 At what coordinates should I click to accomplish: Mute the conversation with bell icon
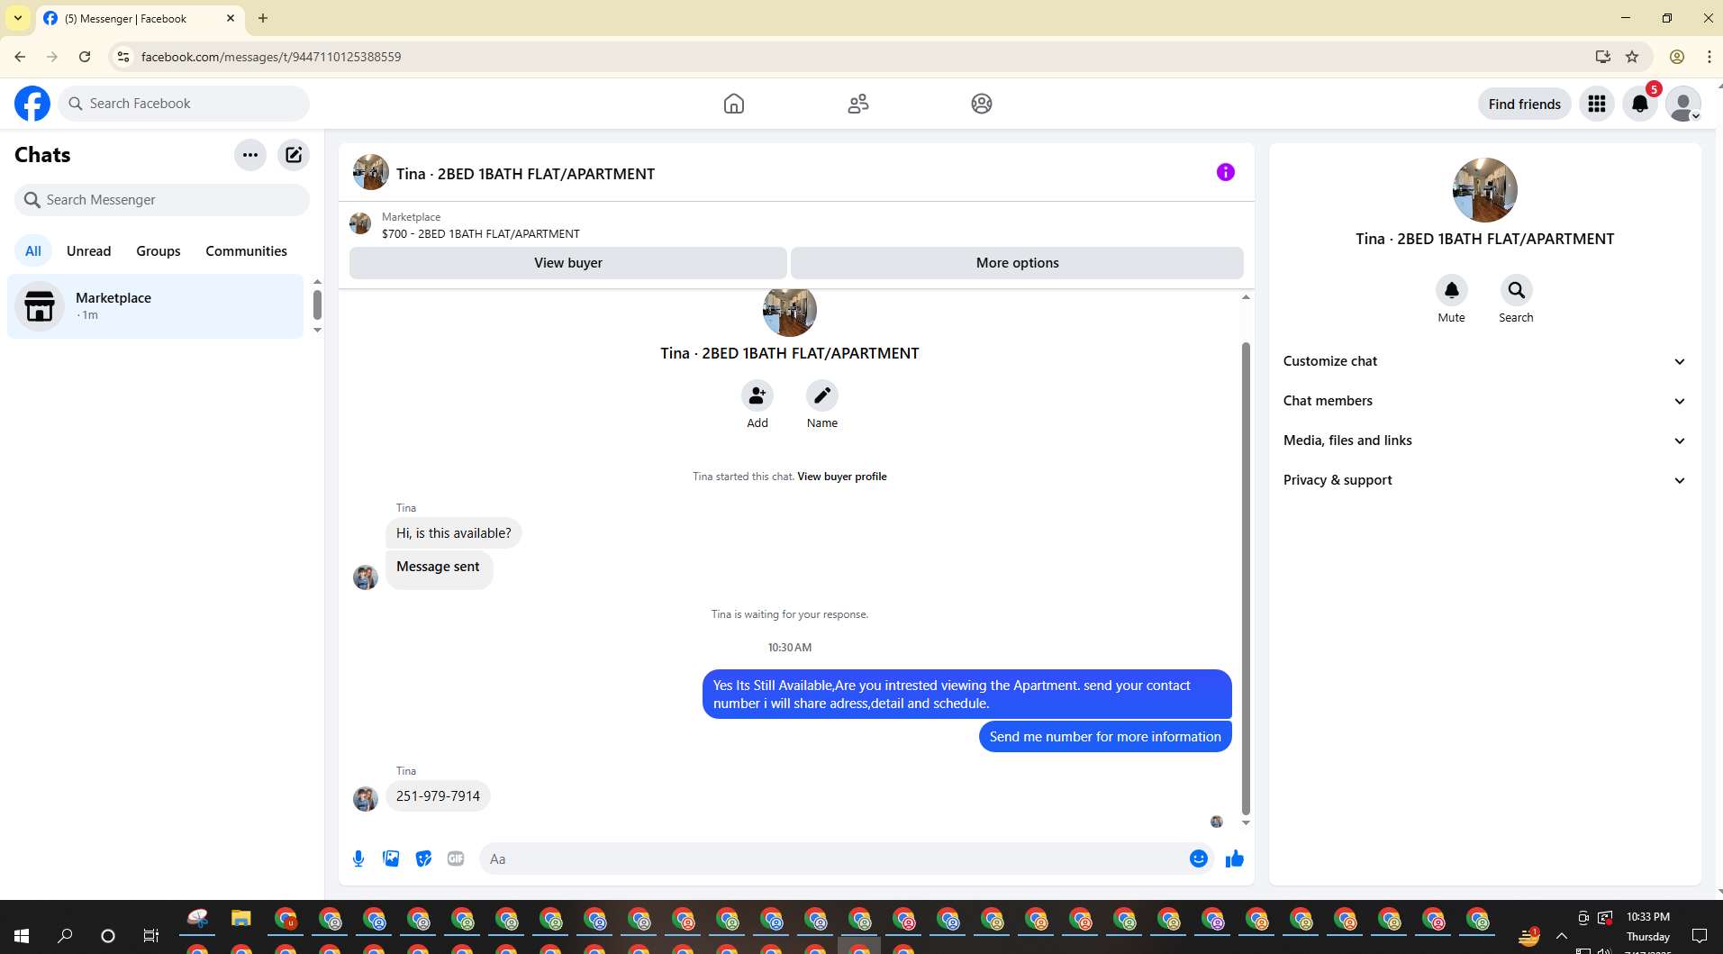tap(1452, 290)
